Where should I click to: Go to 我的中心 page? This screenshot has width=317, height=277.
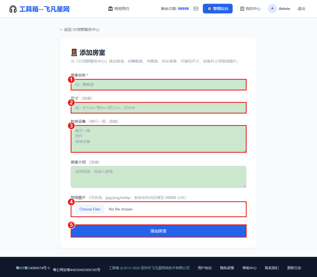click(x=250, y=9)
